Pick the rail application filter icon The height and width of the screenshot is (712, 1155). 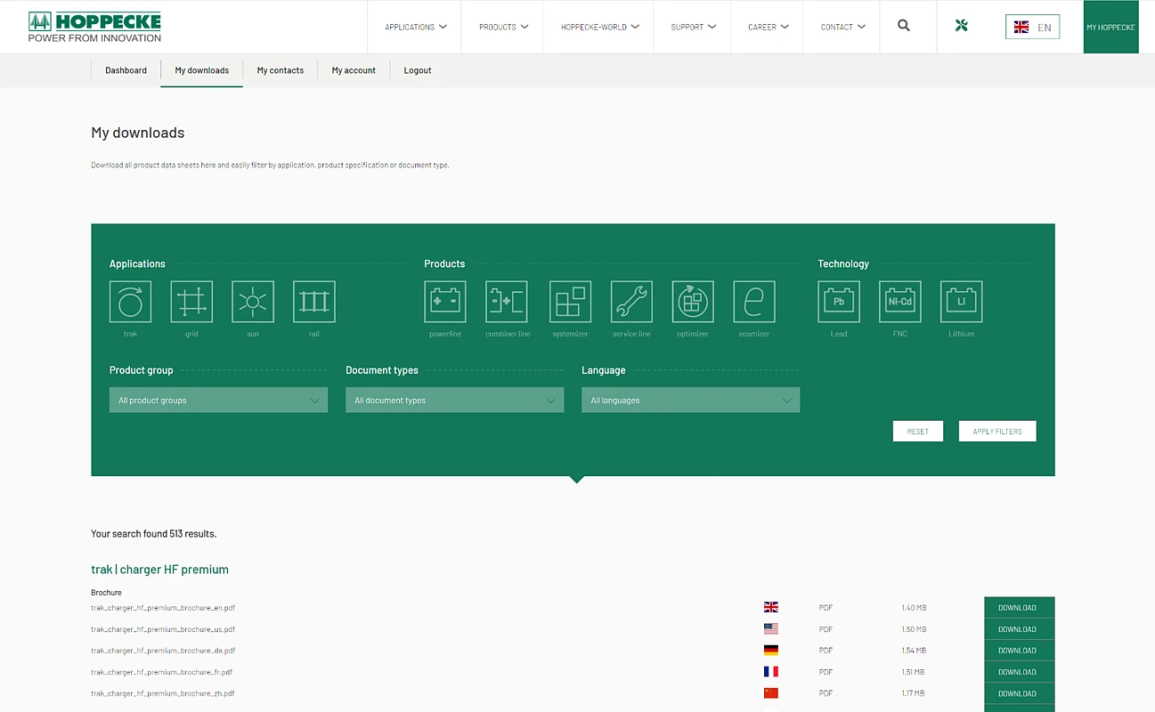tap(314, 302)
